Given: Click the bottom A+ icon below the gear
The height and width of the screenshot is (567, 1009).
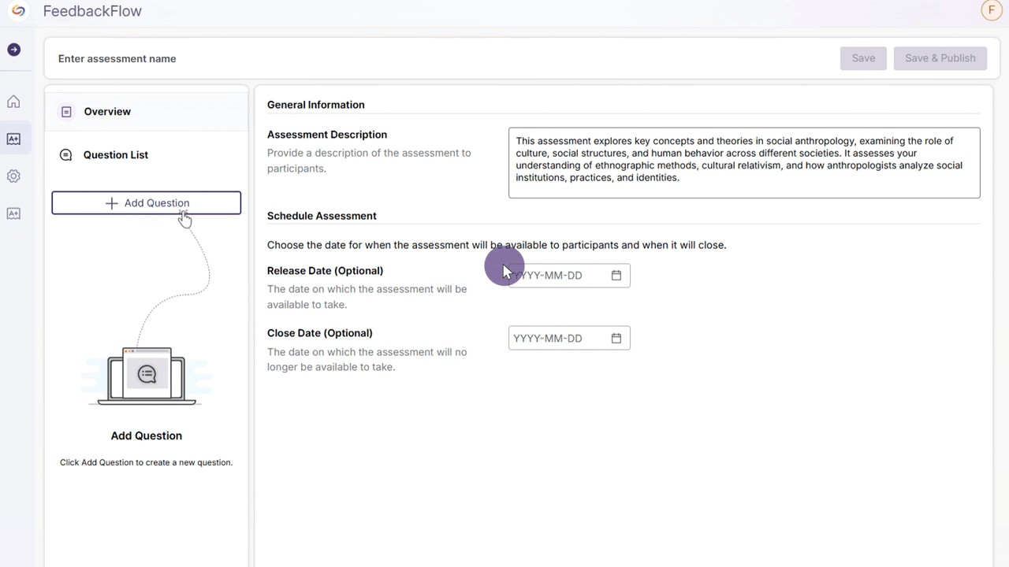Looking at the screenshot, I should click(13, 213).
